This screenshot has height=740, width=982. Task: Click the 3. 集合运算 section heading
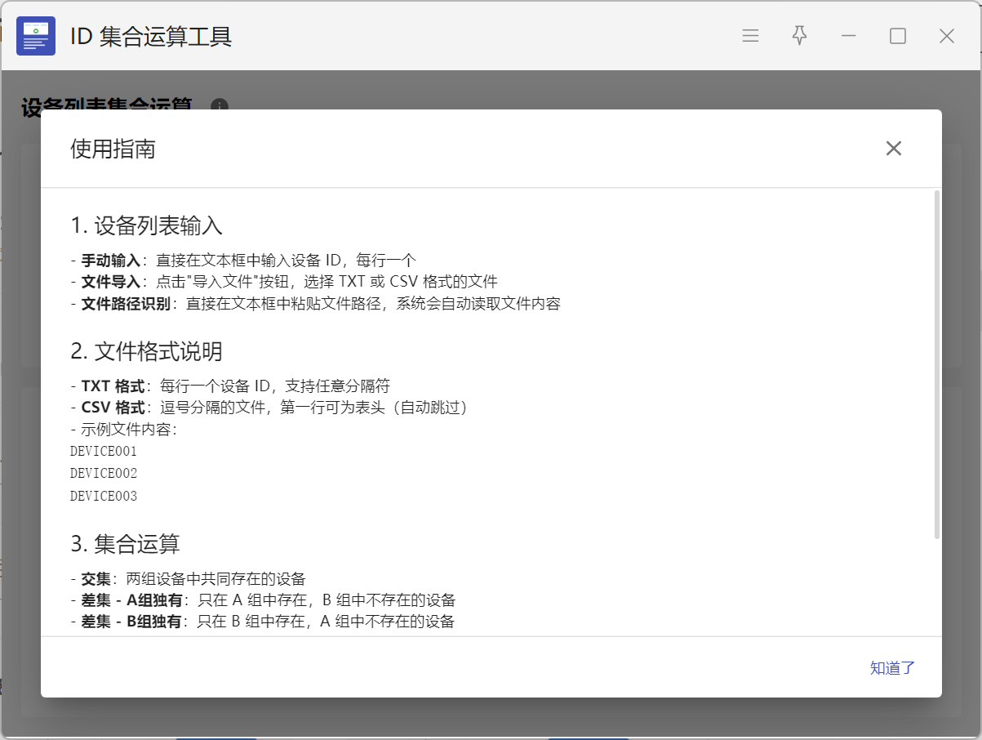126,544
